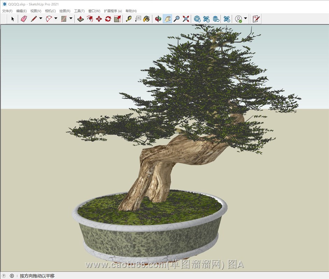Viewport: 329px width, 279px height.
Task: Toggle the Pan hand tool
Action: tap(167, 19)
